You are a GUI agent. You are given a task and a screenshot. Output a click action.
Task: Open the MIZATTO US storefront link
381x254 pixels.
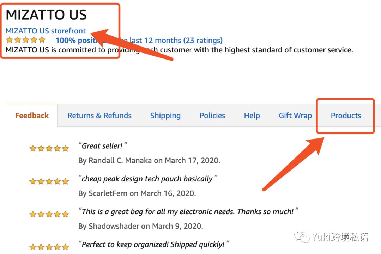click(x=46, y=31)
